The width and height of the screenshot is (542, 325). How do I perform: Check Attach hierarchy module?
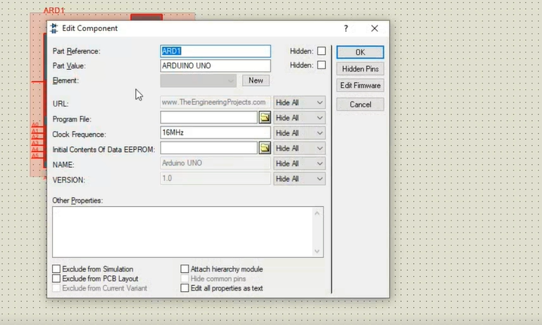[185, 269]
